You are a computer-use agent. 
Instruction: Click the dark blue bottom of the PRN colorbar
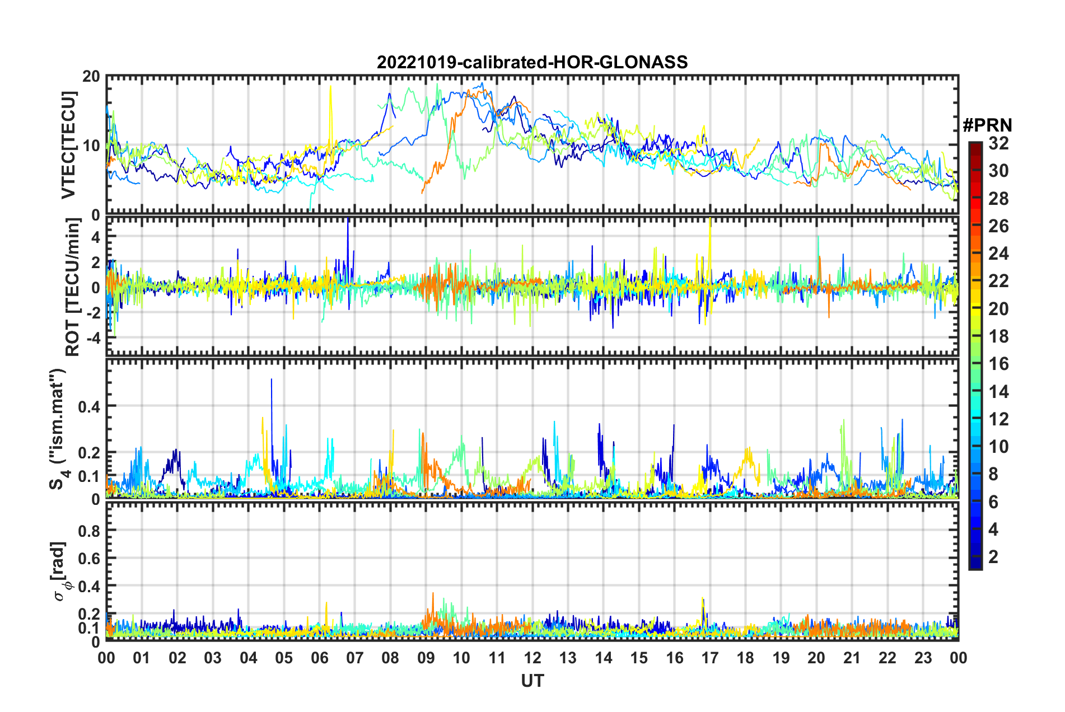coord(975,564)
